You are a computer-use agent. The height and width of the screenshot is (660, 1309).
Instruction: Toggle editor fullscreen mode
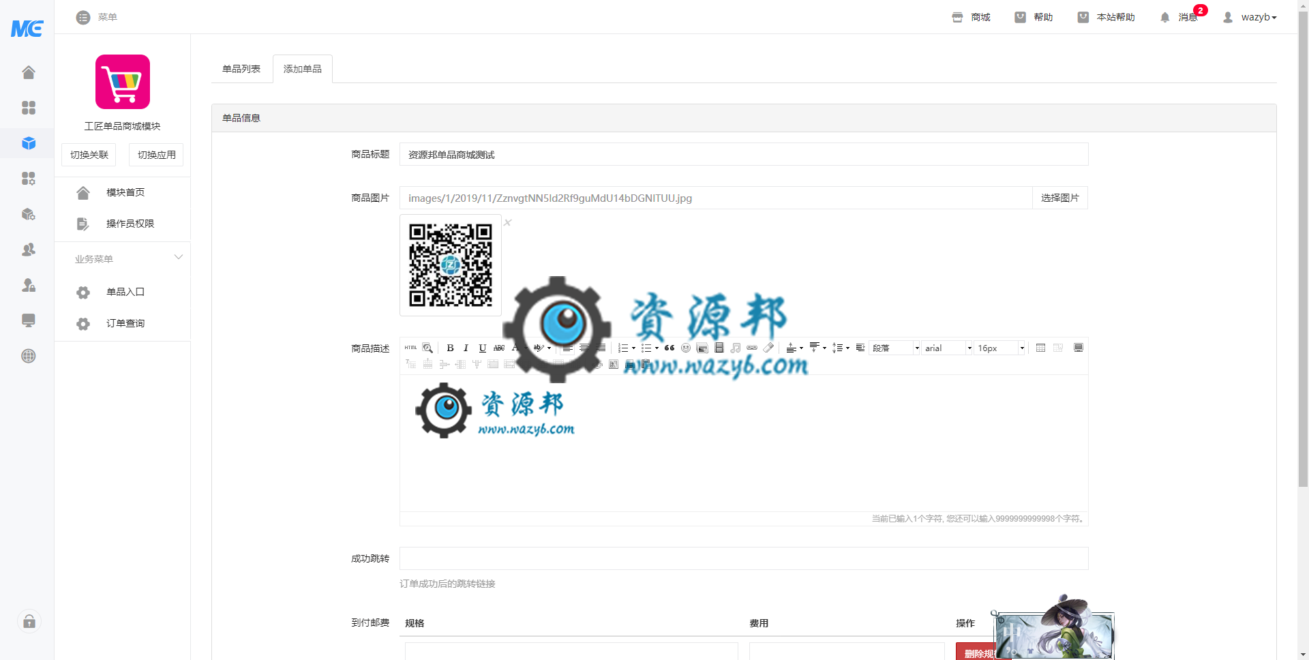pos(1078,348)
